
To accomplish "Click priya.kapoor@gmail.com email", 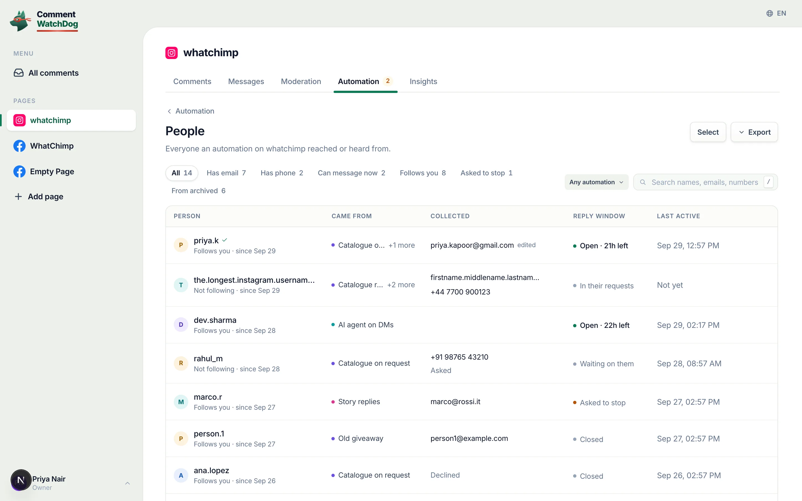I will coord(472,245).
